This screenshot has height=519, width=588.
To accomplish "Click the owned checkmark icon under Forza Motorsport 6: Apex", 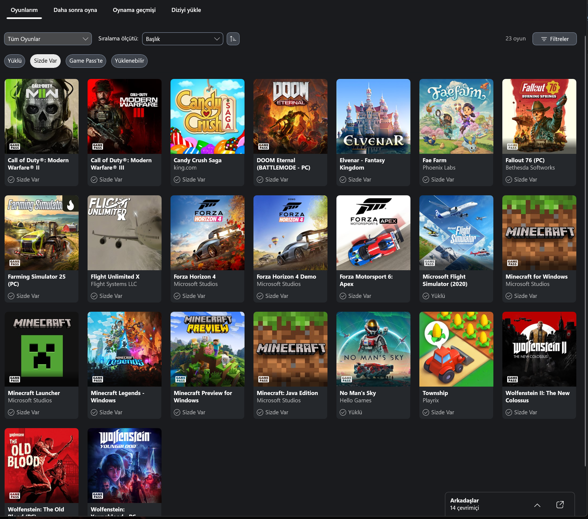I will (343, 296).
